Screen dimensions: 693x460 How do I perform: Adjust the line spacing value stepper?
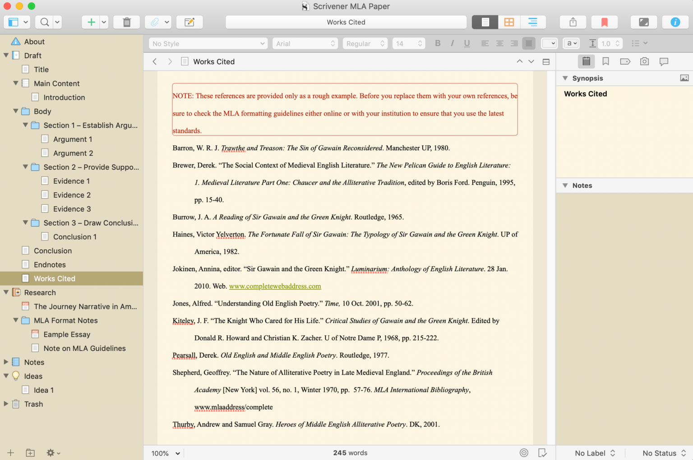(x=617, y=43)
